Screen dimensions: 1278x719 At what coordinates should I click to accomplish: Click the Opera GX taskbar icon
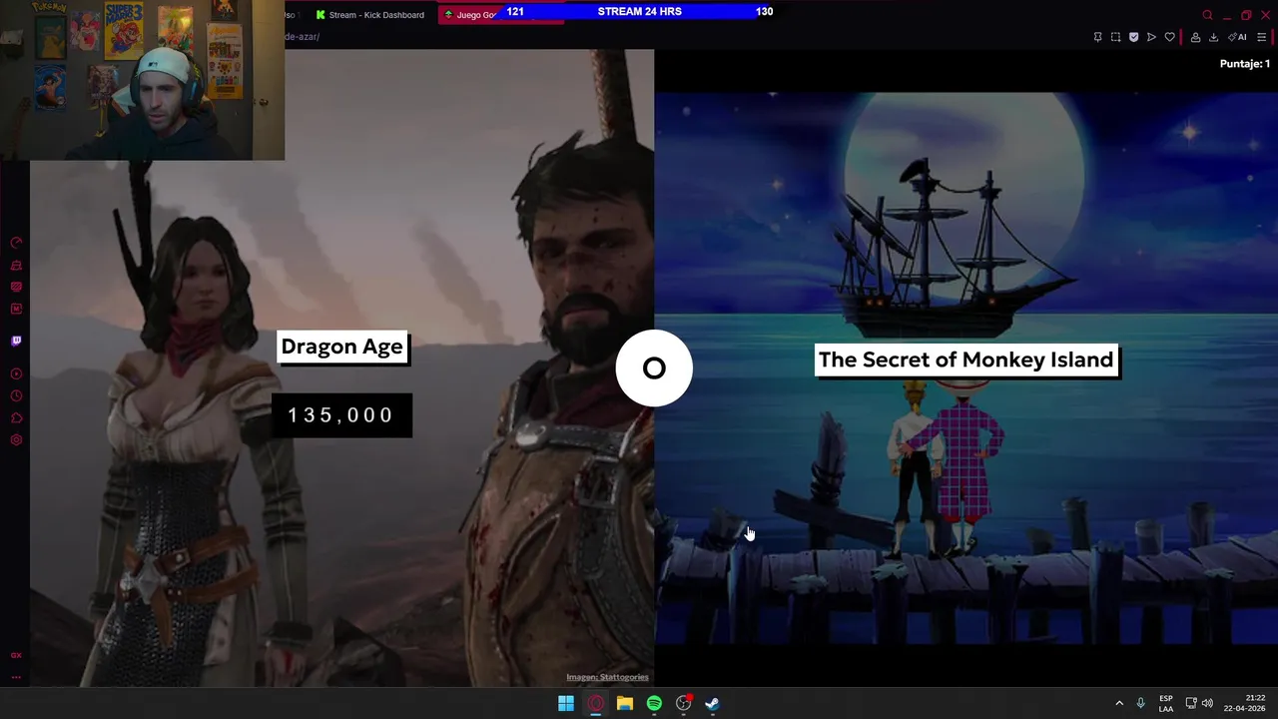(596, 704)
